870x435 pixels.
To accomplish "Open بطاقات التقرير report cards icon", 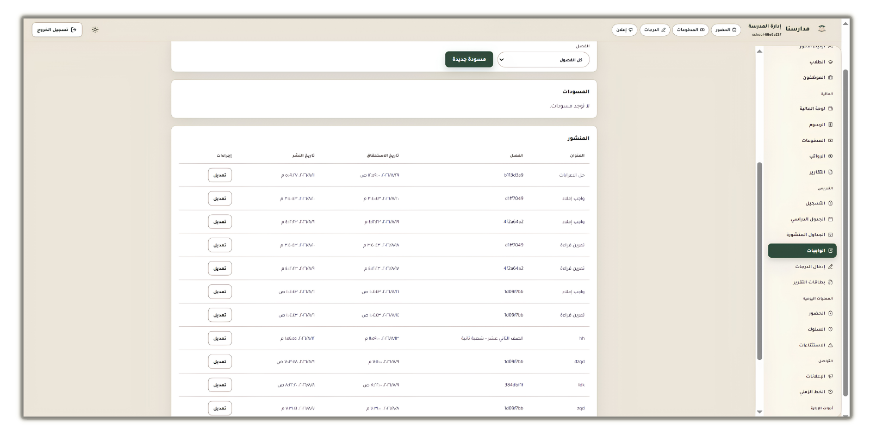I will 830,282.
